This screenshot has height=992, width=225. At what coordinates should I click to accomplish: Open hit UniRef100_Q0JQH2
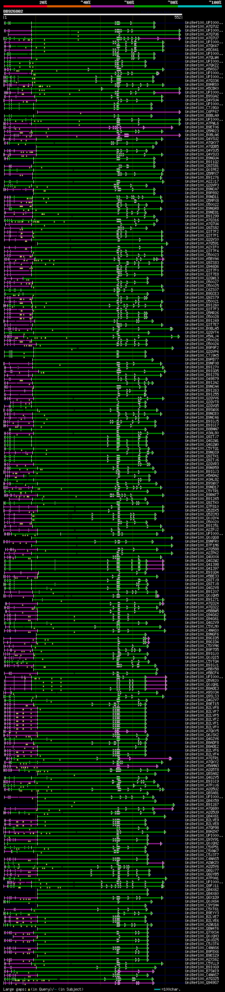coord(202,843)
